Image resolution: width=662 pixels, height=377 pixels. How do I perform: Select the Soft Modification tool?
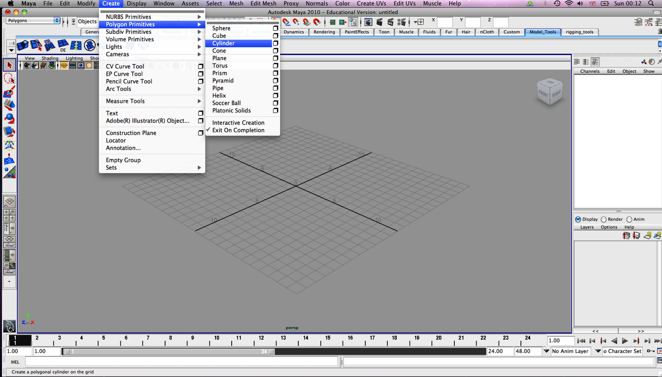point(9,159)
